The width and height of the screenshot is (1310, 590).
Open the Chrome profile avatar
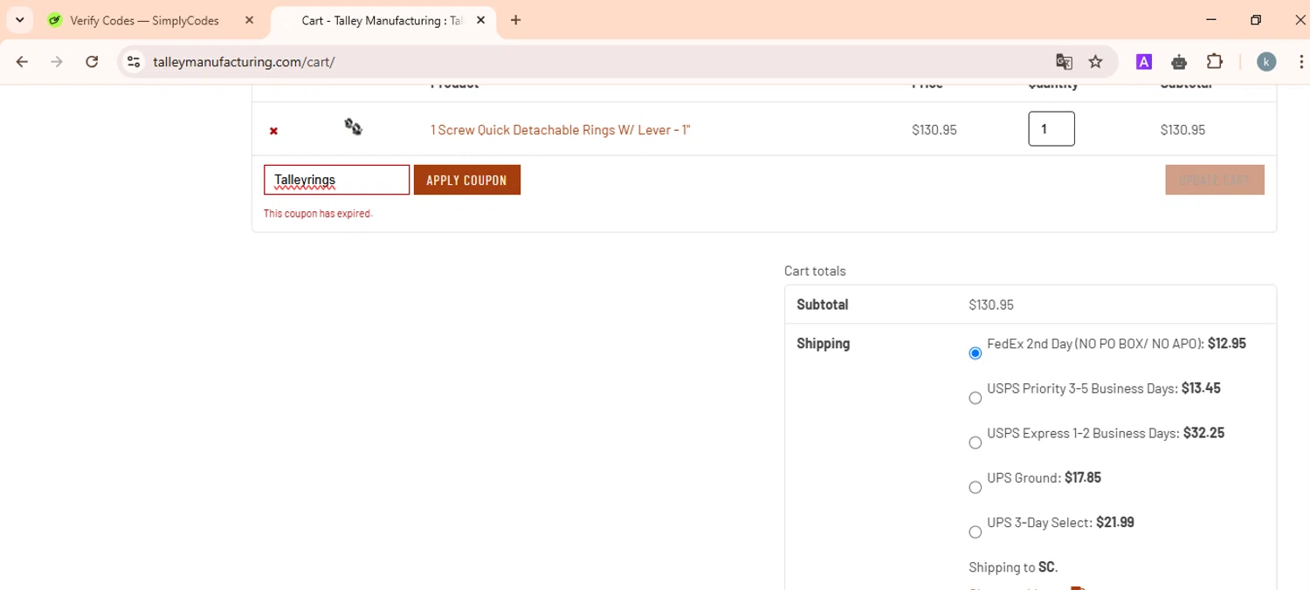[1266, 61]
